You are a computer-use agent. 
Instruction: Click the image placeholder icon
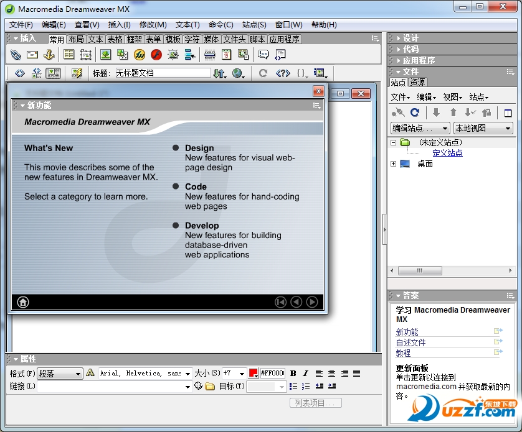123,55
